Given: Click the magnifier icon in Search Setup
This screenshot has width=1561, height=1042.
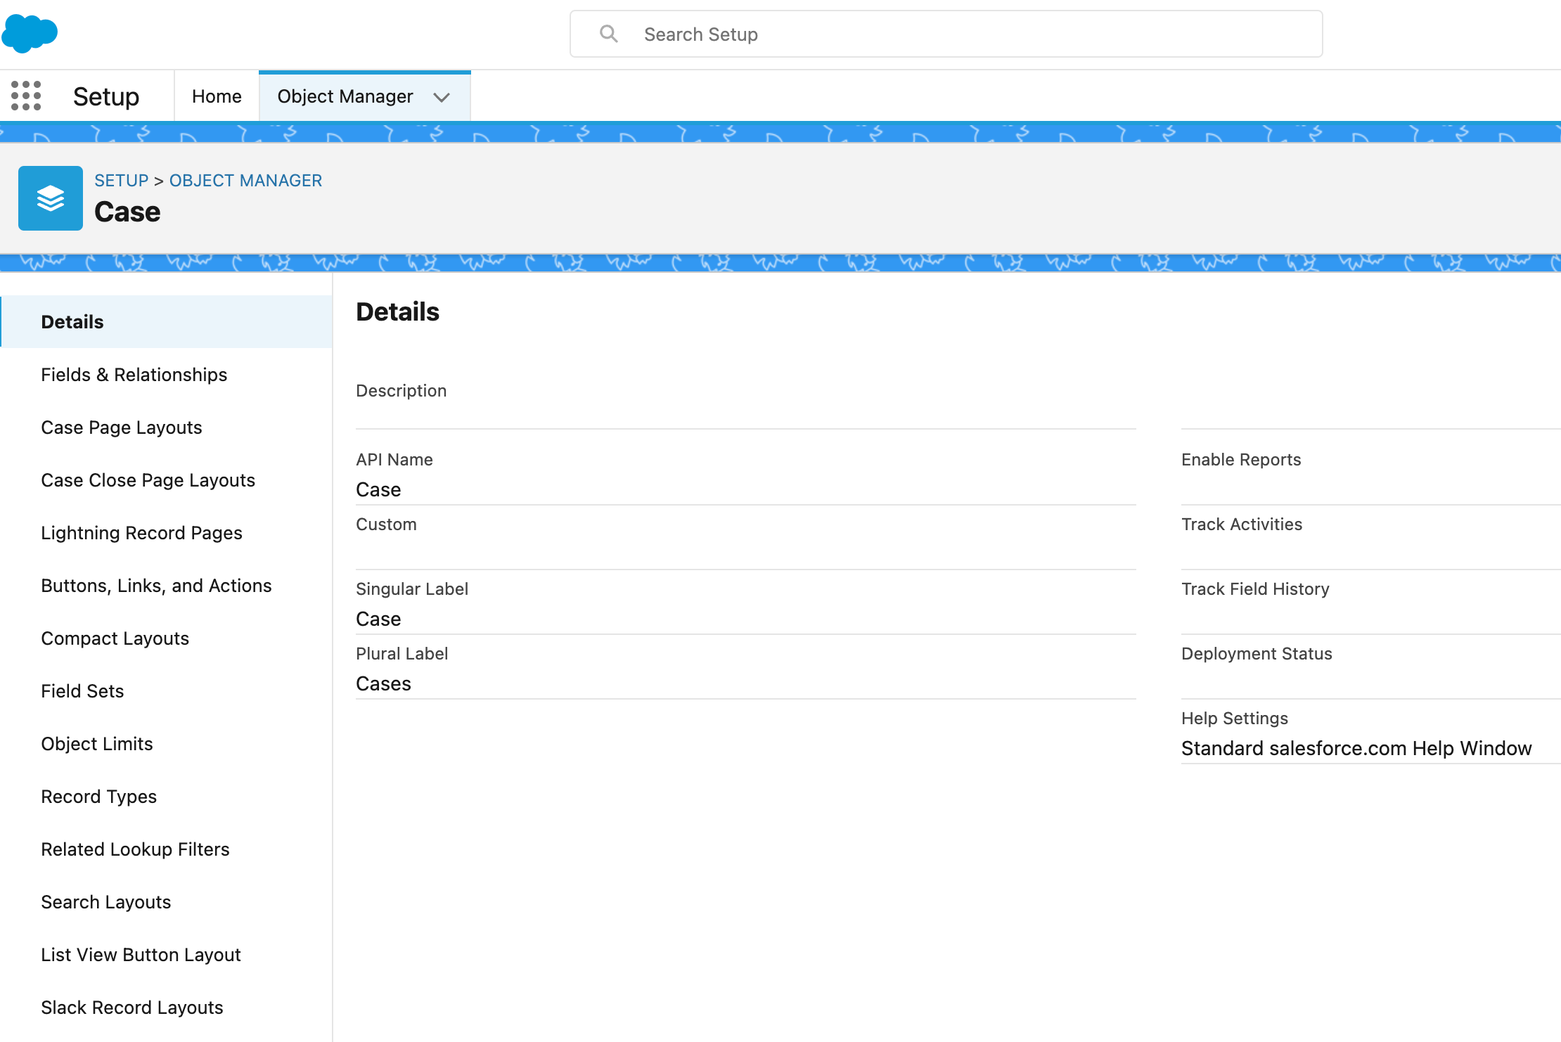Looking at the screenshot, I should tap(609, 33).
